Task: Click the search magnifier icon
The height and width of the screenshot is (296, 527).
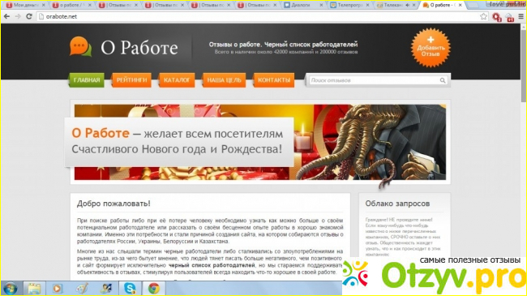Action: pos(443,80)
